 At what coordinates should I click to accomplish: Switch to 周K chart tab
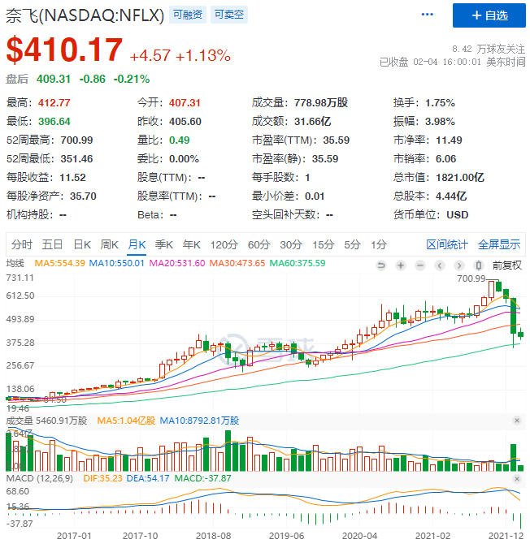pos(109,244)
